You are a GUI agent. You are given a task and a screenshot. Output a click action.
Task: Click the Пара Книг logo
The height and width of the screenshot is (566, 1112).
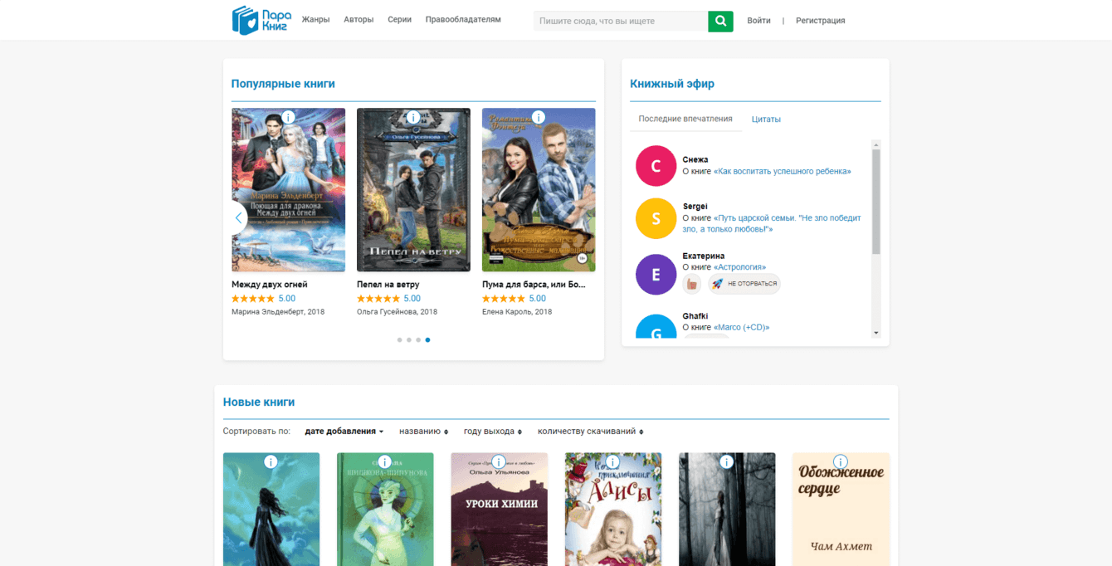(x=261, y=20)
